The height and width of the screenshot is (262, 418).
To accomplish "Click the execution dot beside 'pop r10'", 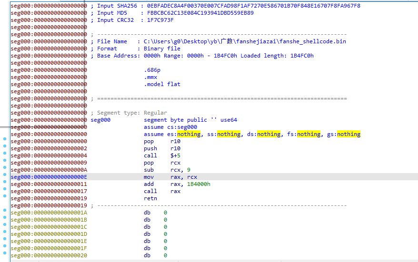I will click(5, 139).
